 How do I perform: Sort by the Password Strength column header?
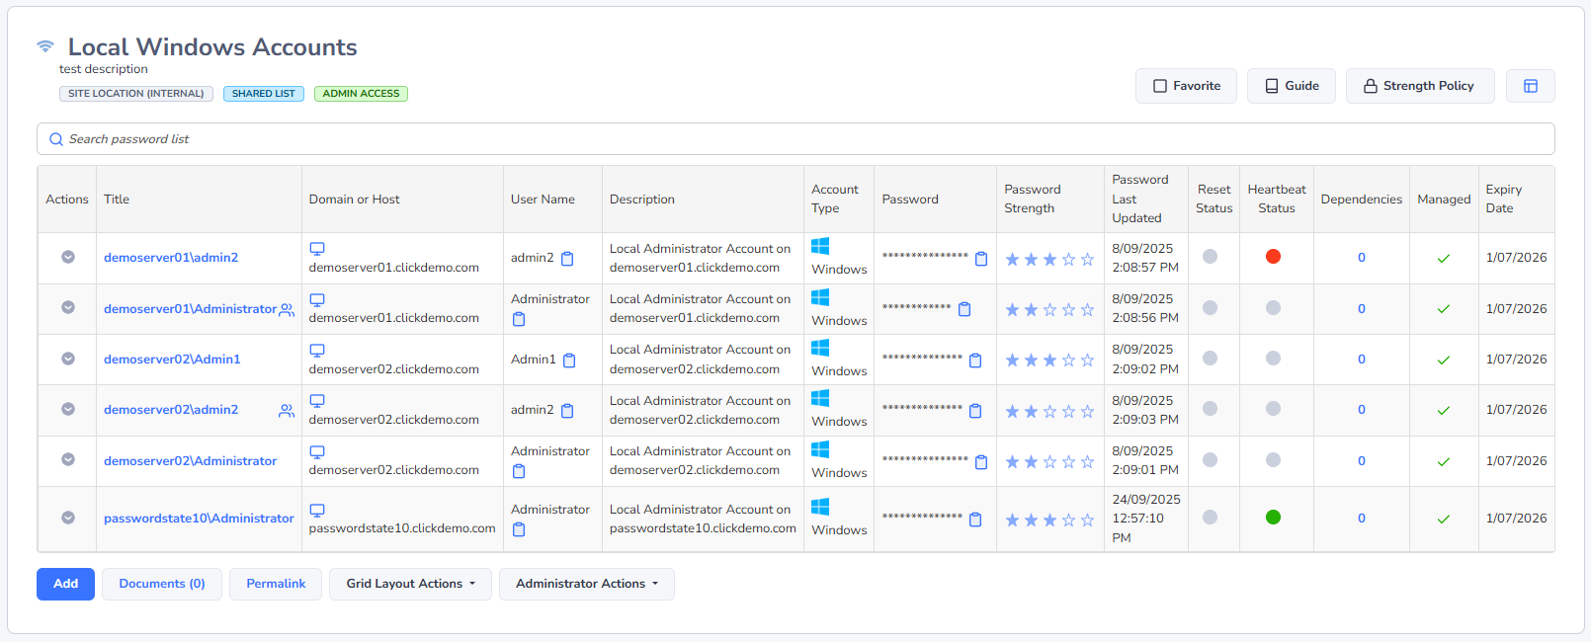click(1032, 199)
